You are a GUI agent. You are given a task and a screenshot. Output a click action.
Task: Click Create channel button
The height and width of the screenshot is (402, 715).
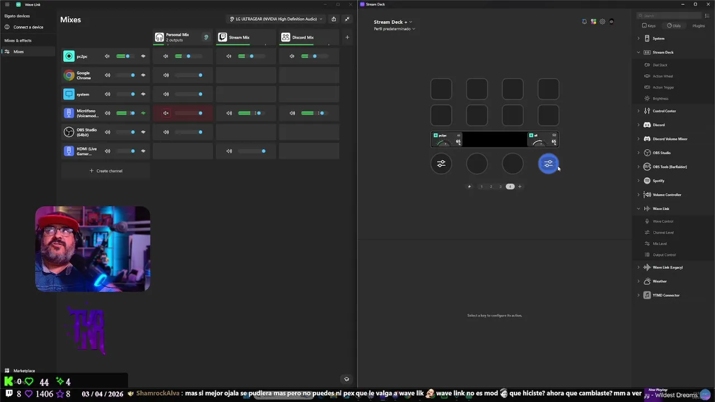[106, 171]
